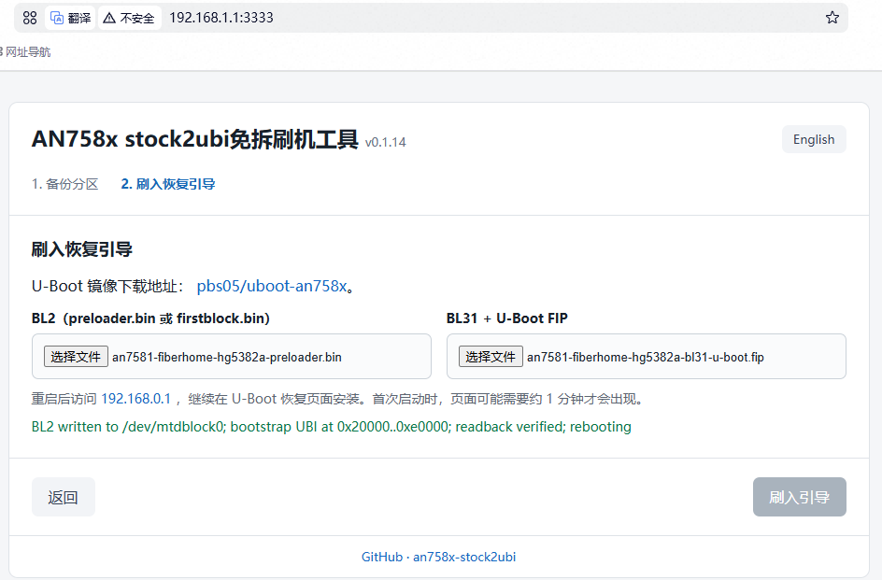Choose file for BL2 preloader
This screenshot has width=882, height=580.
point(76,357)
